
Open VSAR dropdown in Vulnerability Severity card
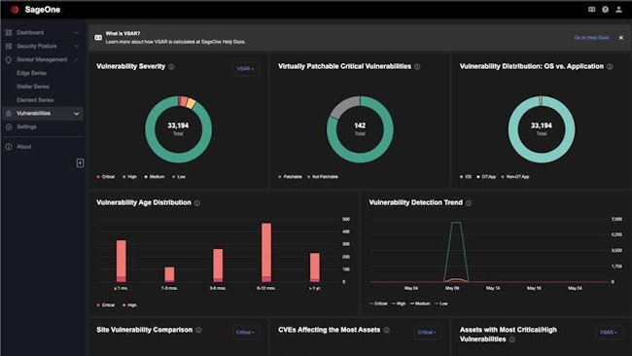pos(245,68)
